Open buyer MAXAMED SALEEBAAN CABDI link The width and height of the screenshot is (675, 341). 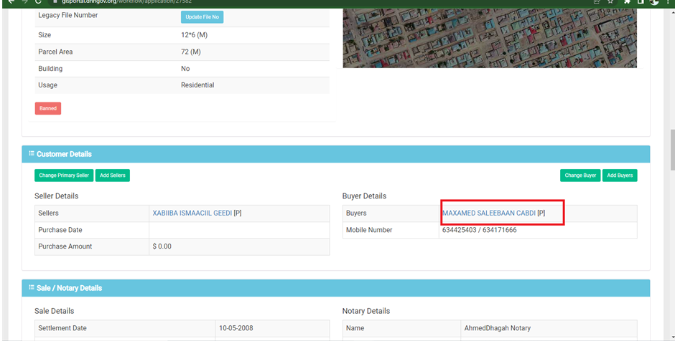(489, 213)
